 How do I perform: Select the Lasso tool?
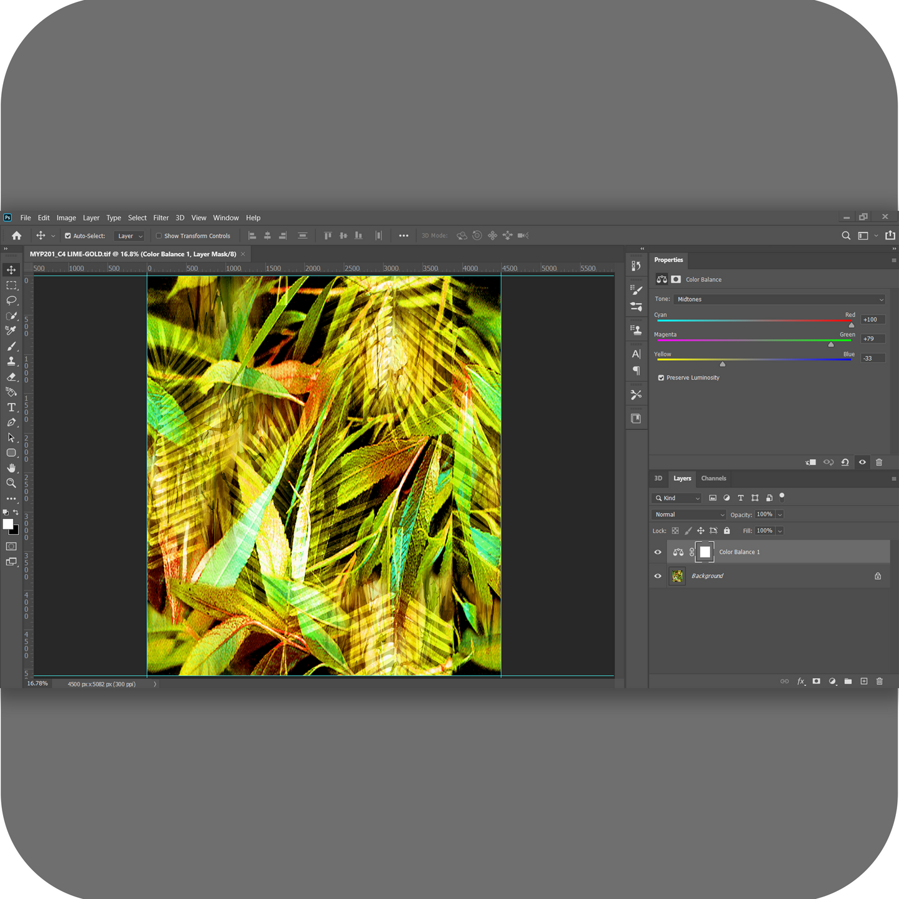coord(11,300)
